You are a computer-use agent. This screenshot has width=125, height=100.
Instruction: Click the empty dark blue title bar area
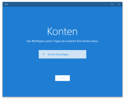point(55,4)
